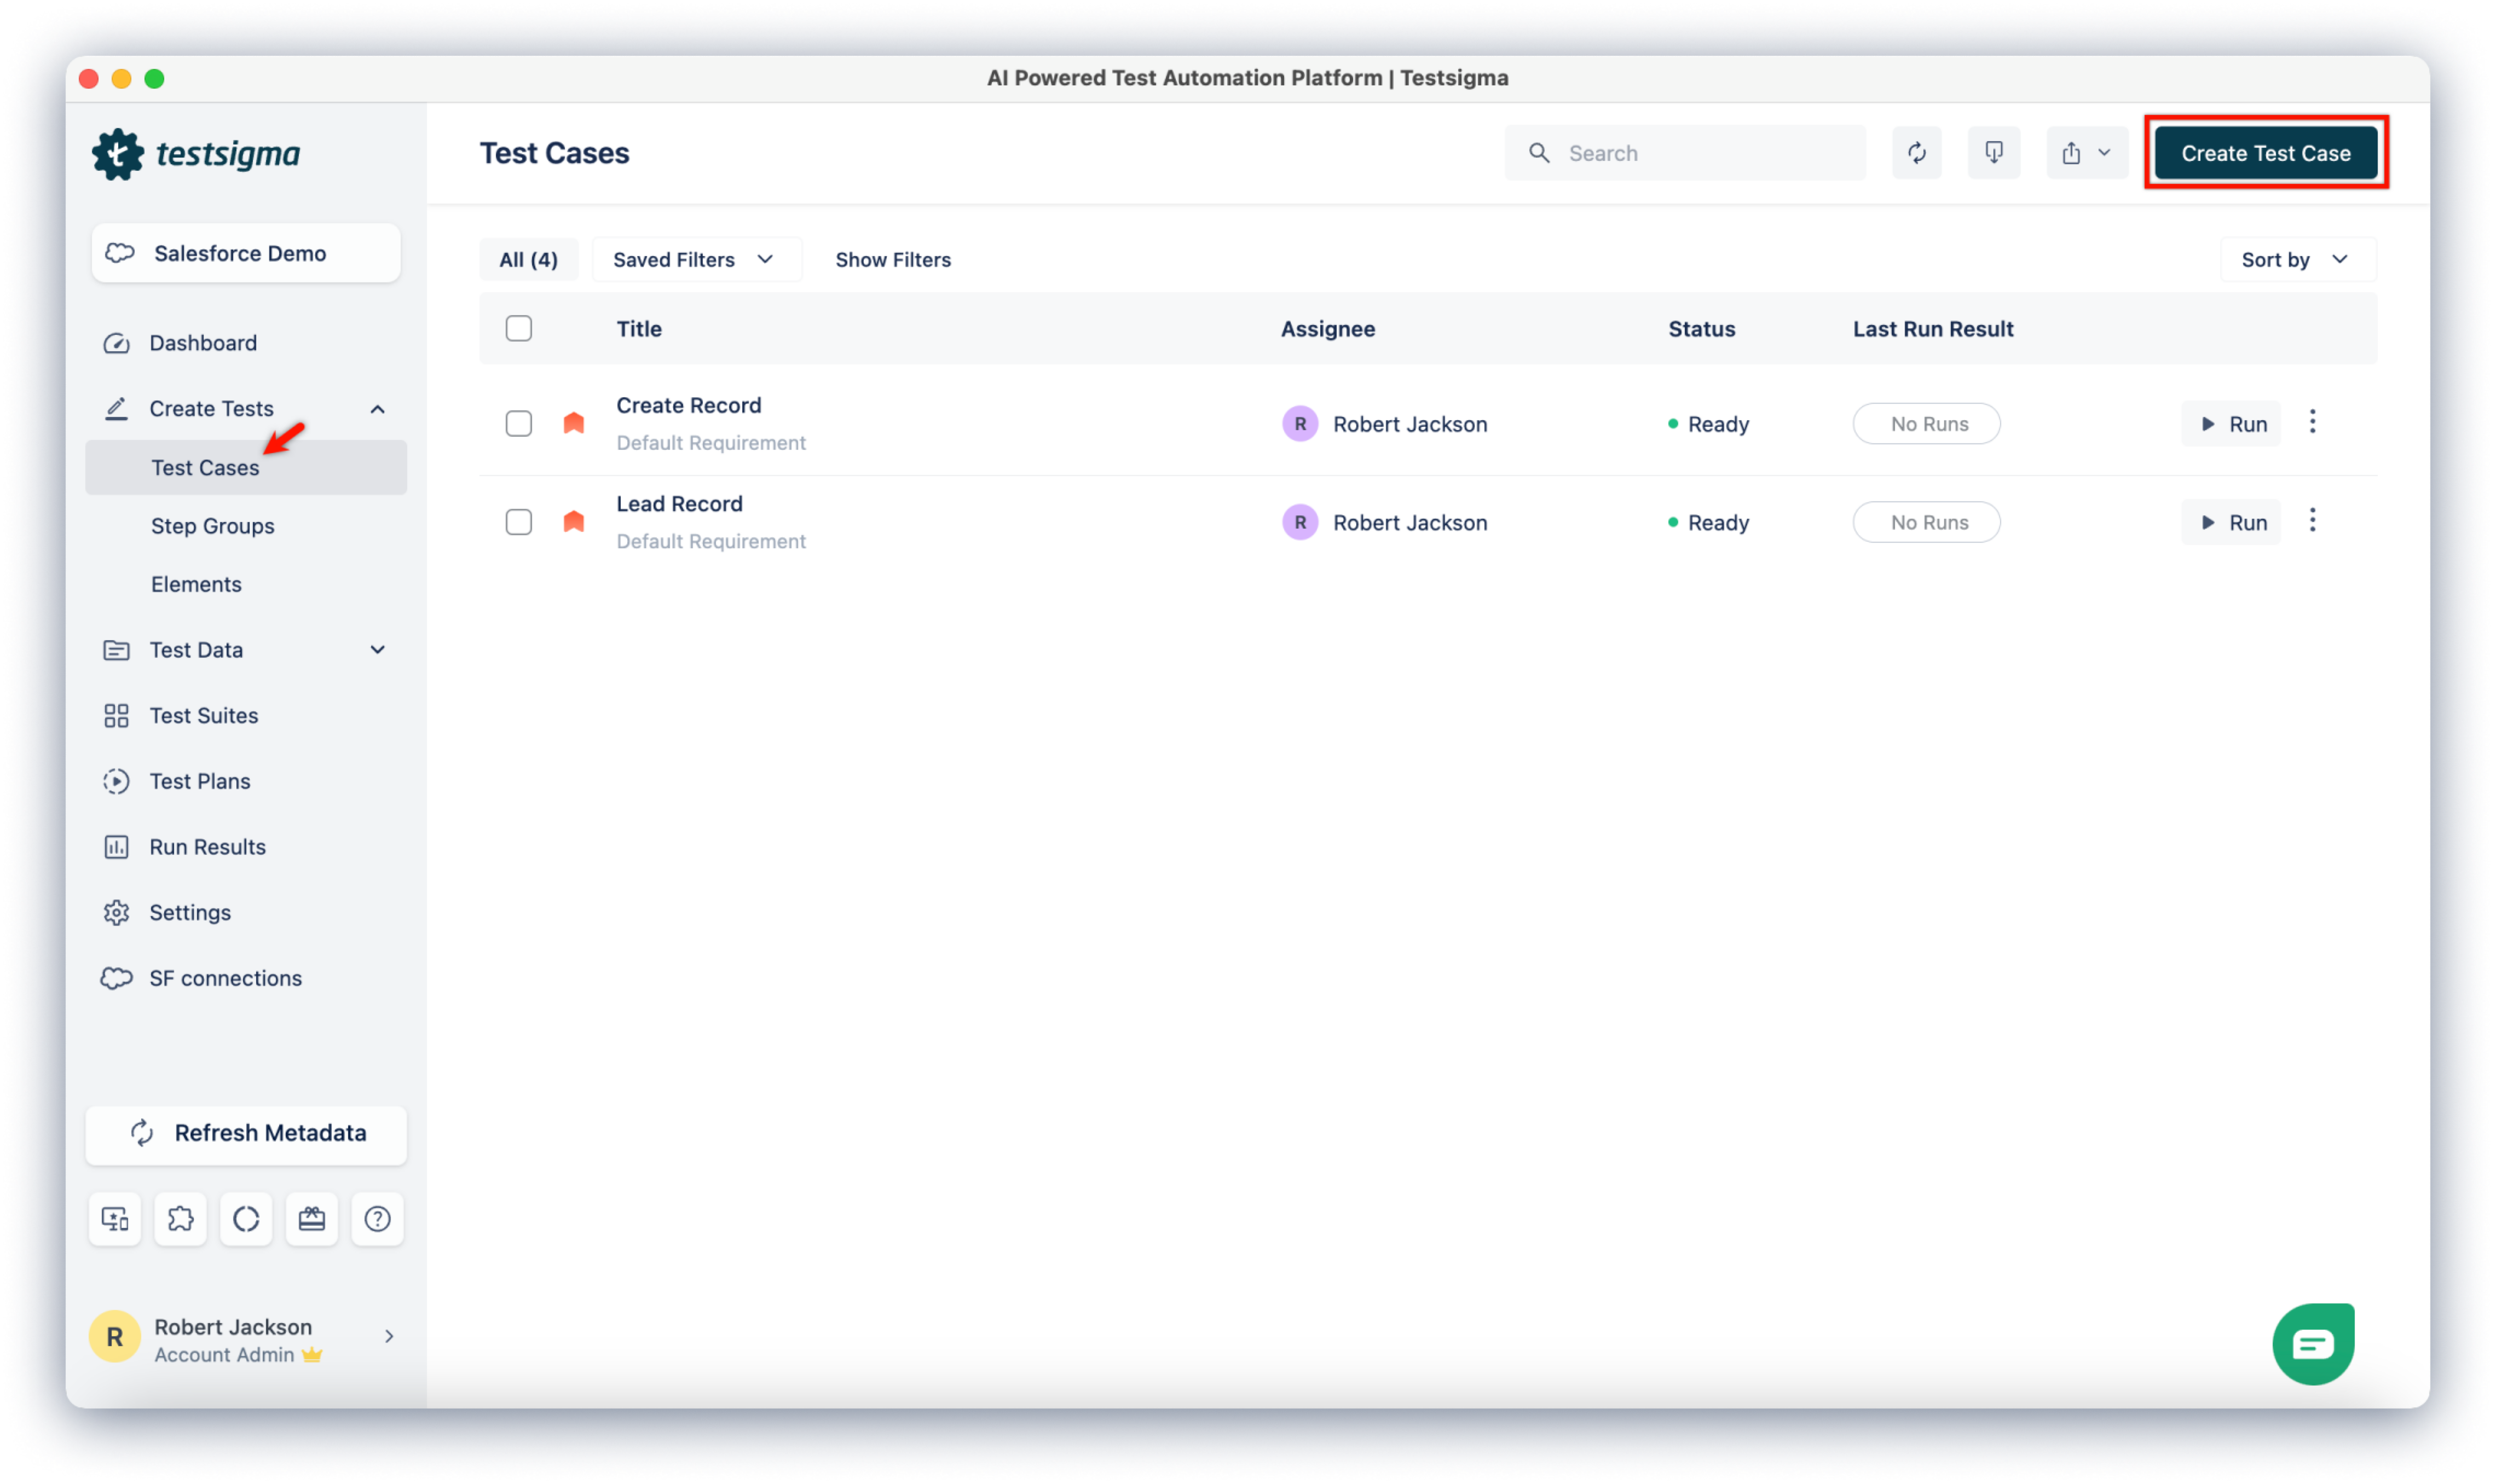Screen dimensions: 2496x1484
Task: Expand the Test Data chevron
Action: tap(377, 650)
